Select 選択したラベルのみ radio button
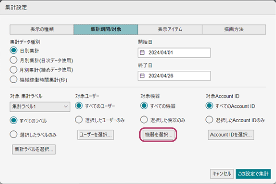Image resolution: width=276 pixels, height=184 pixels. pyautogui.click(x=13, y=135)
